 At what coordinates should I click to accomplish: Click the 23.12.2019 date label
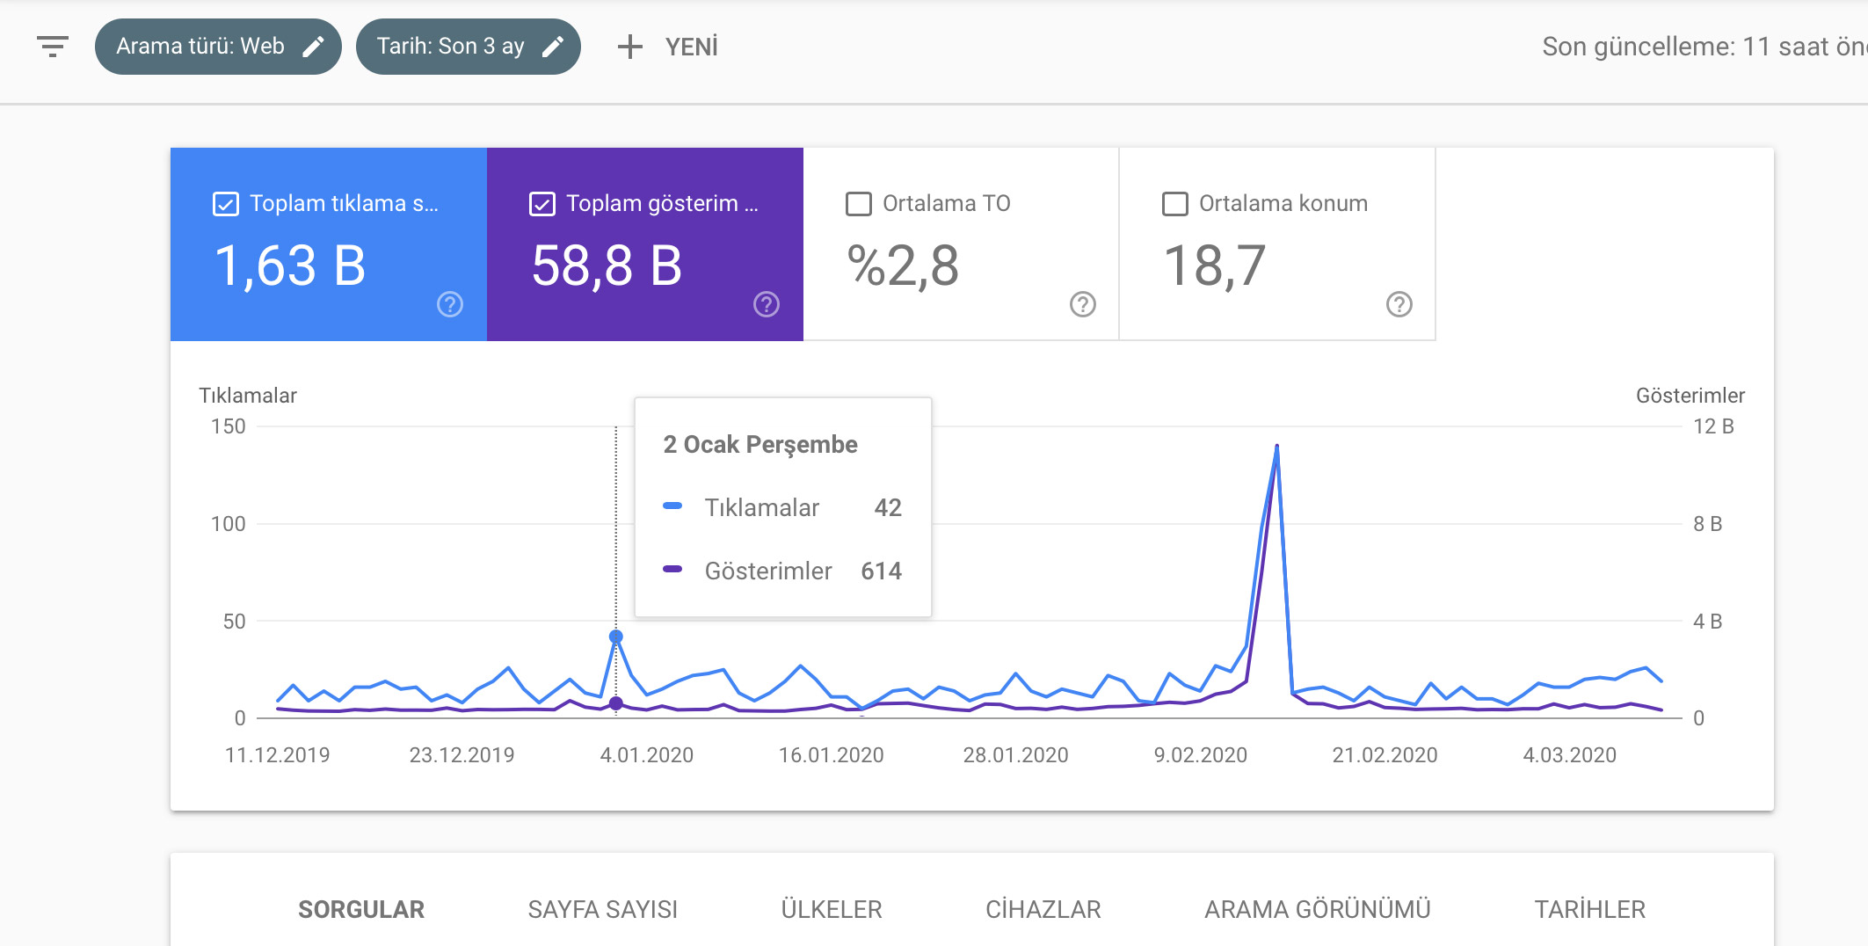pos(462,755)
